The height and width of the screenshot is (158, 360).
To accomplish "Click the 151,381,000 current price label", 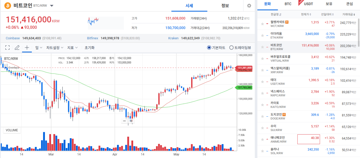I will pos(244,68).
